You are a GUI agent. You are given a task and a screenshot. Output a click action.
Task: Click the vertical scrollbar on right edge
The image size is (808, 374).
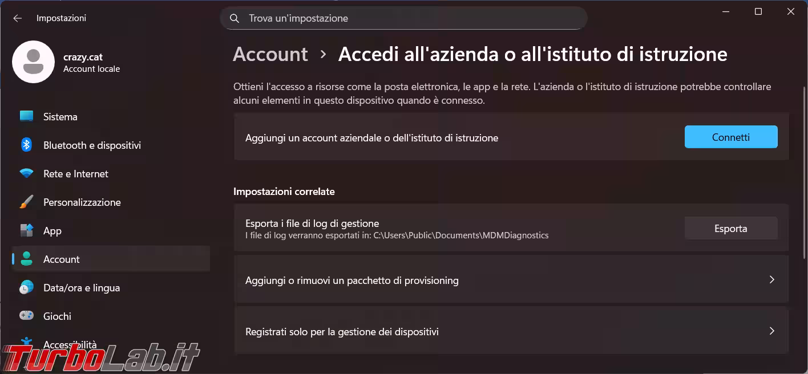[803, 171]
